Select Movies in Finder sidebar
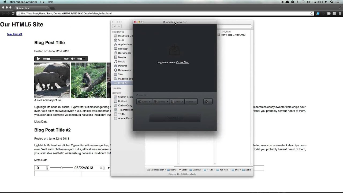 120,57
